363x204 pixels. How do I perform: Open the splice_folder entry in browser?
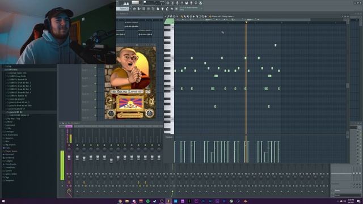11,174
